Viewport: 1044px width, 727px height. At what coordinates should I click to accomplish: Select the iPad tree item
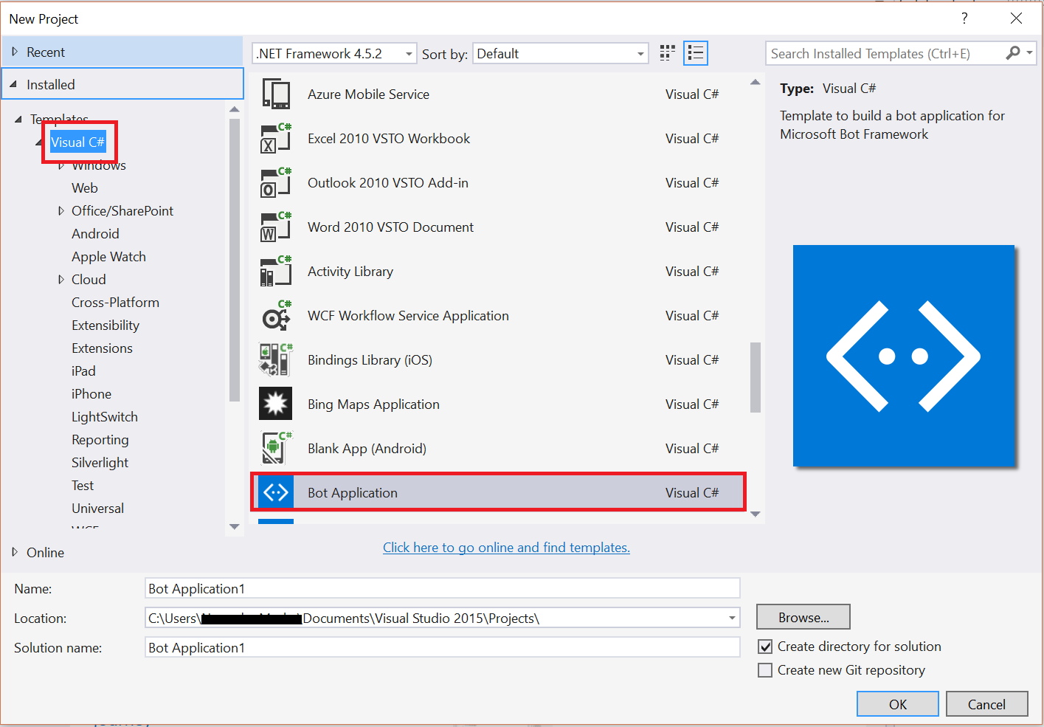[x=83, y=371]
